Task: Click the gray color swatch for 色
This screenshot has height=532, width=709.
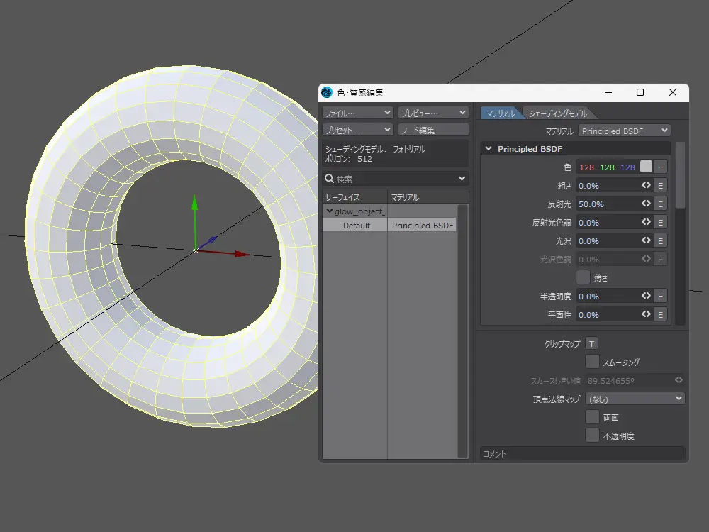Action: point(646,167)
